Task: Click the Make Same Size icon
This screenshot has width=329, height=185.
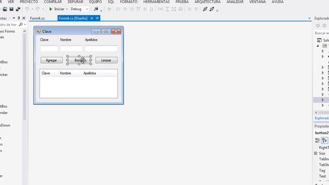Action: [174, 9]
